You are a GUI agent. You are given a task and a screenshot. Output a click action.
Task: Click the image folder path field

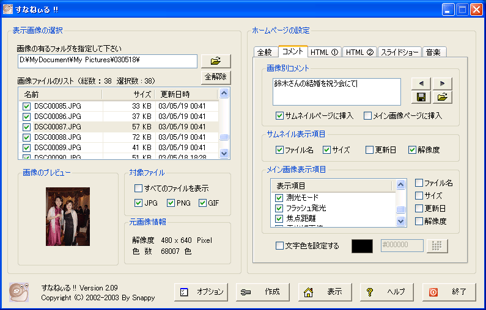(108, 61)
